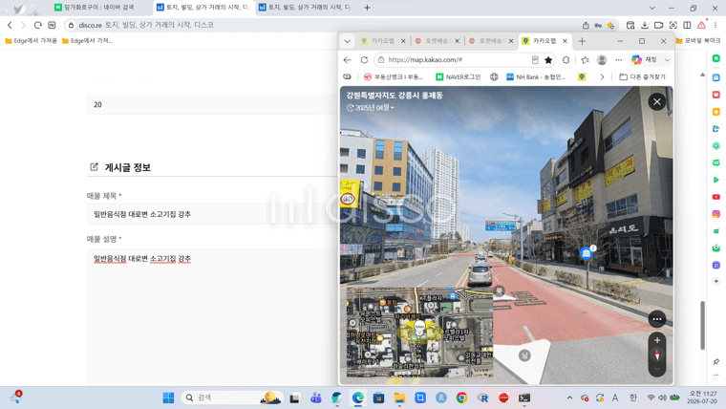Click the 매물 설명 text area

212,317
